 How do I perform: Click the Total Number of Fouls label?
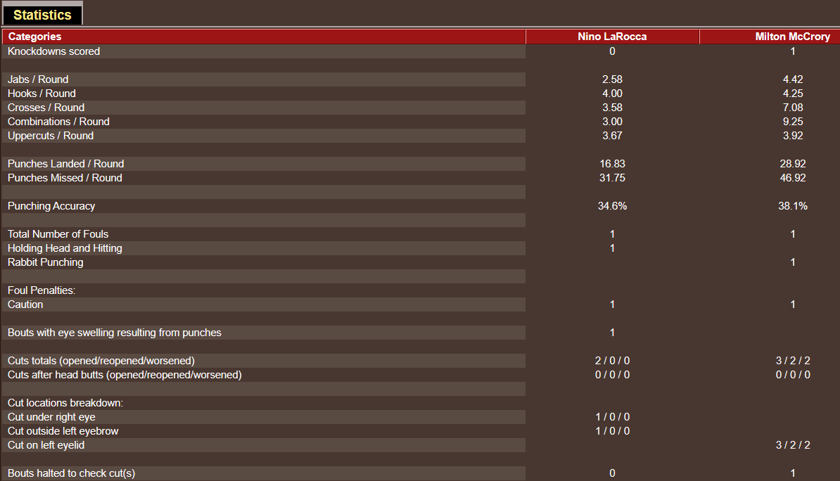58,234
